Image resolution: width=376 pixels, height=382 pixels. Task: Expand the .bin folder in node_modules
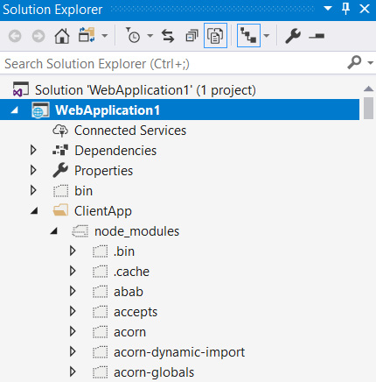pyautogui.click(x=73, y=251)
